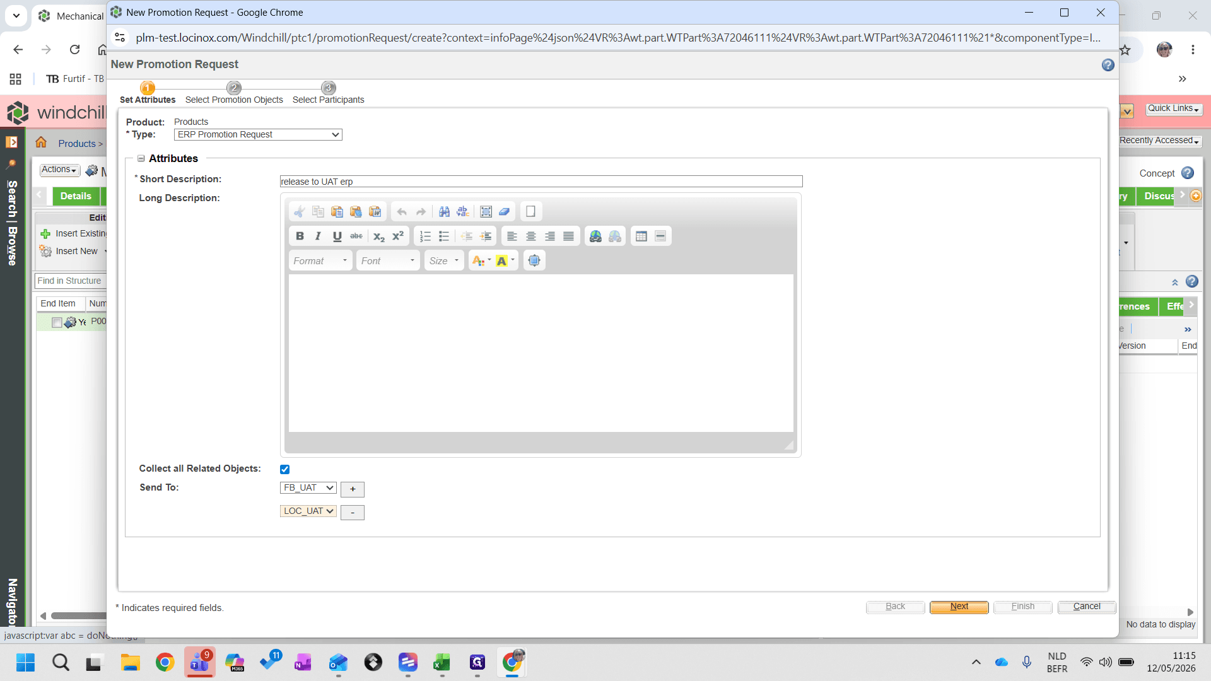Insert a table in the editor

[641, 236]
